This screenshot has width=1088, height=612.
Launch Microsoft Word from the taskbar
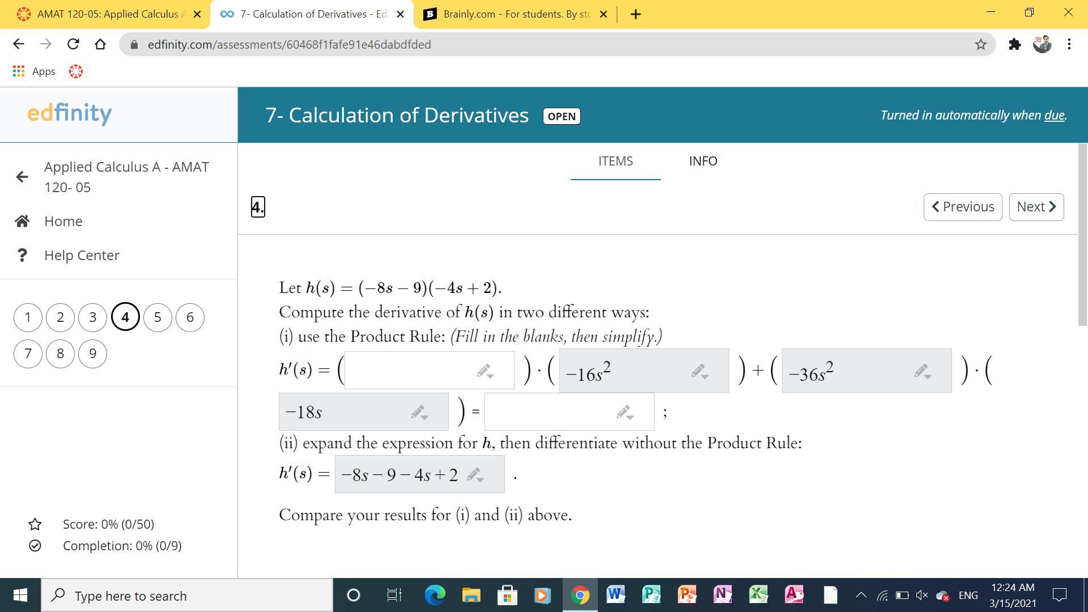tap(615, 595)
